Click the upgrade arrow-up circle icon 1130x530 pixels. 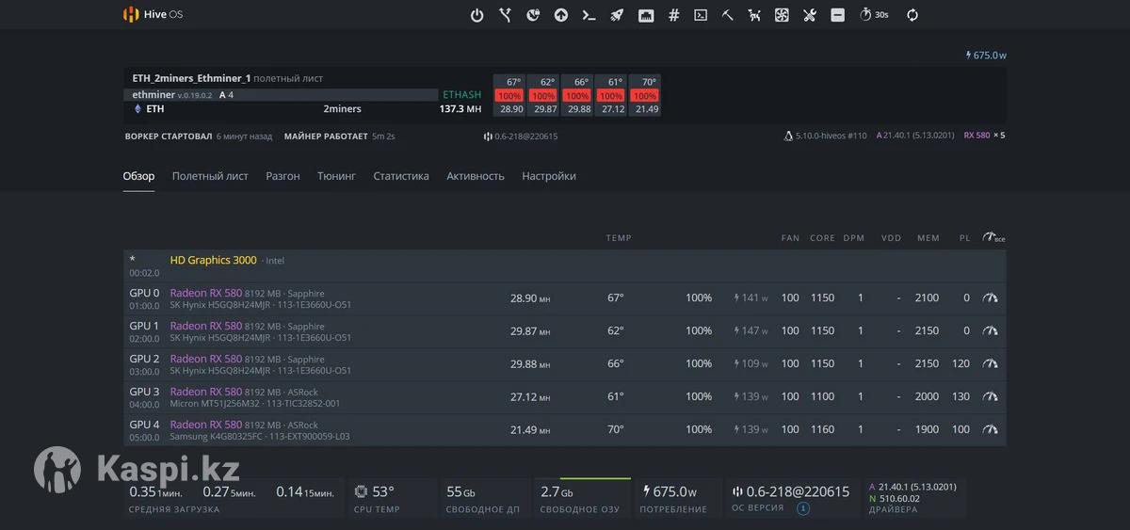(x=561, y=15)
